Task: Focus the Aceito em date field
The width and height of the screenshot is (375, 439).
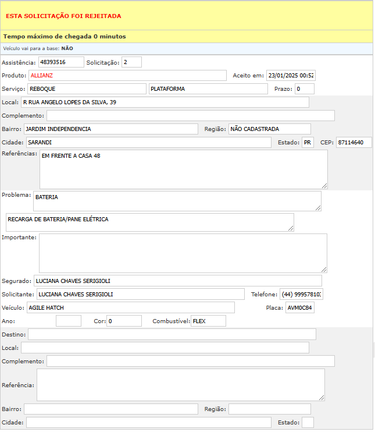Action: (x=291, y=76)
